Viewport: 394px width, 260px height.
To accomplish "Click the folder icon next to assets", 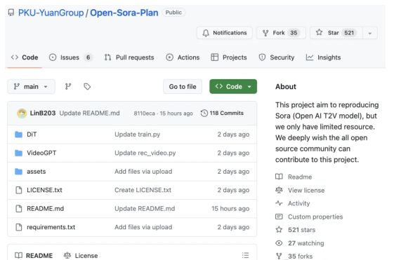I will click(18, 172).
